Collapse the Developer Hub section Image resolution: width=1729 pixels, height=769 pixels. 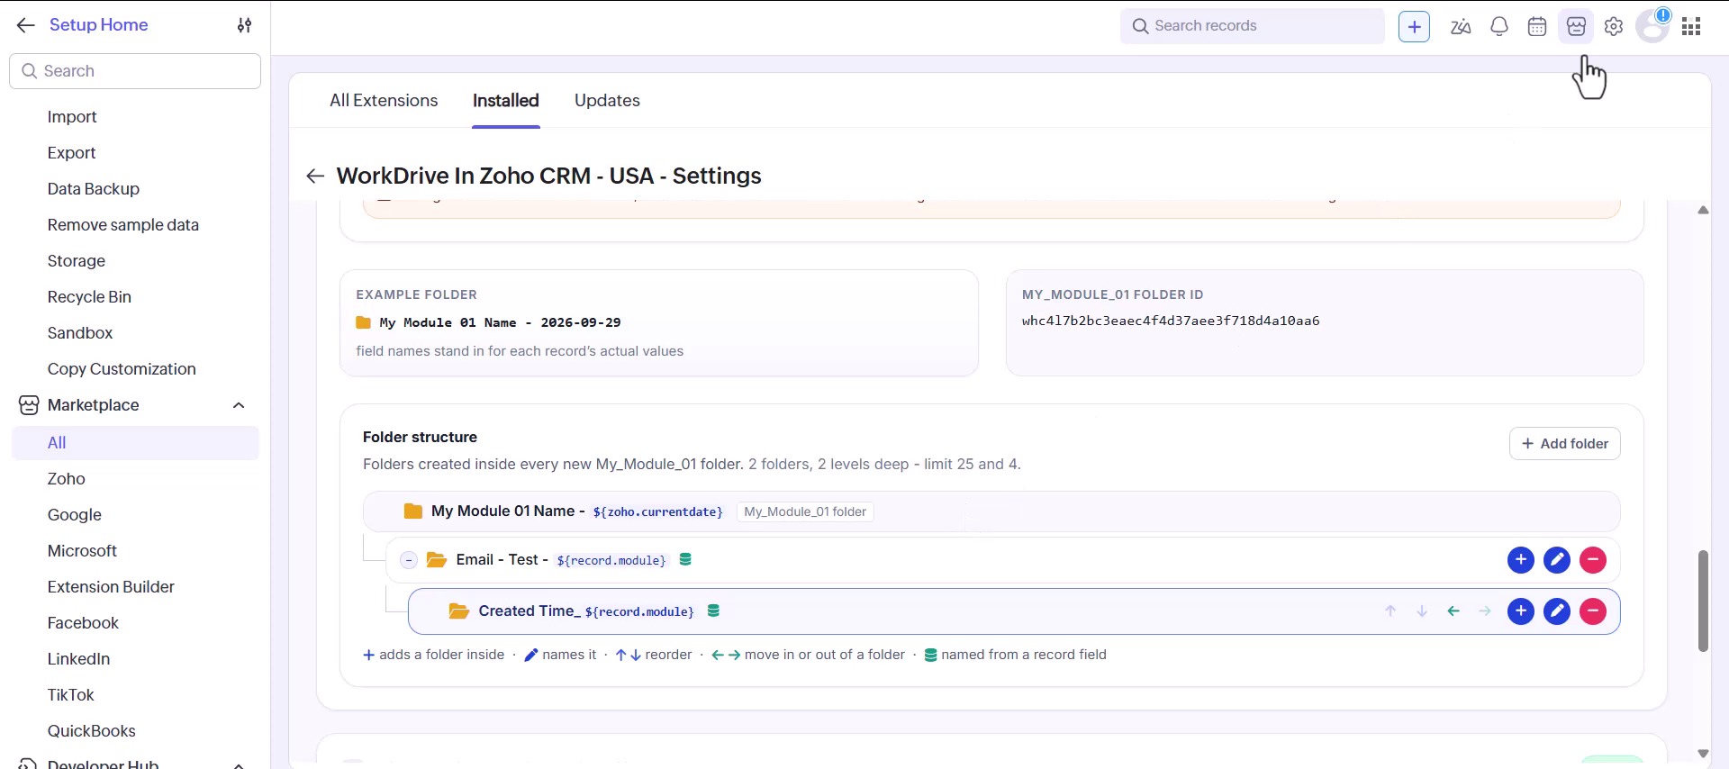(x=239, y=764)
